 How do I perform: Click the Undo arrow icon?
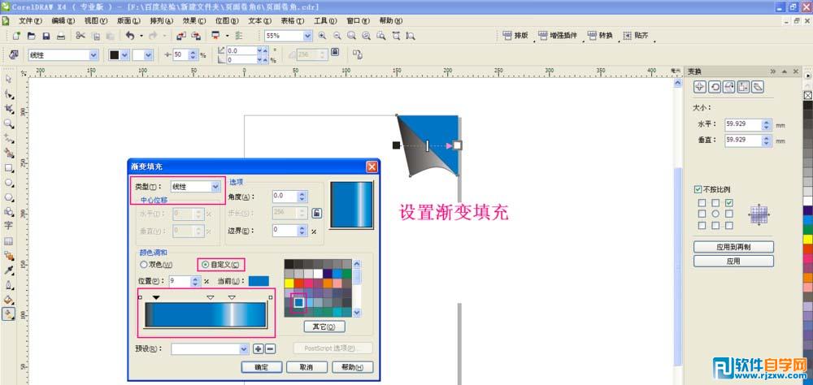click(x=129, y=36)
